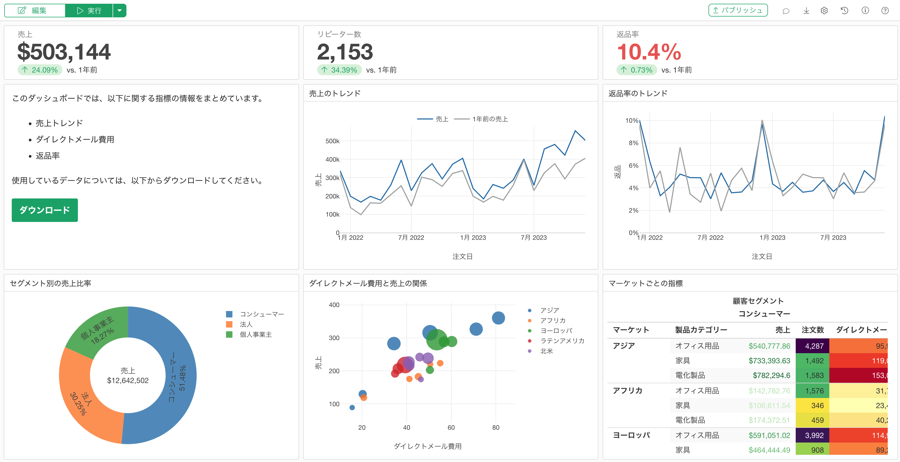Open dashboard settings gear icon
This screenshot has height=462, width=900.
[x=824, y=11]
